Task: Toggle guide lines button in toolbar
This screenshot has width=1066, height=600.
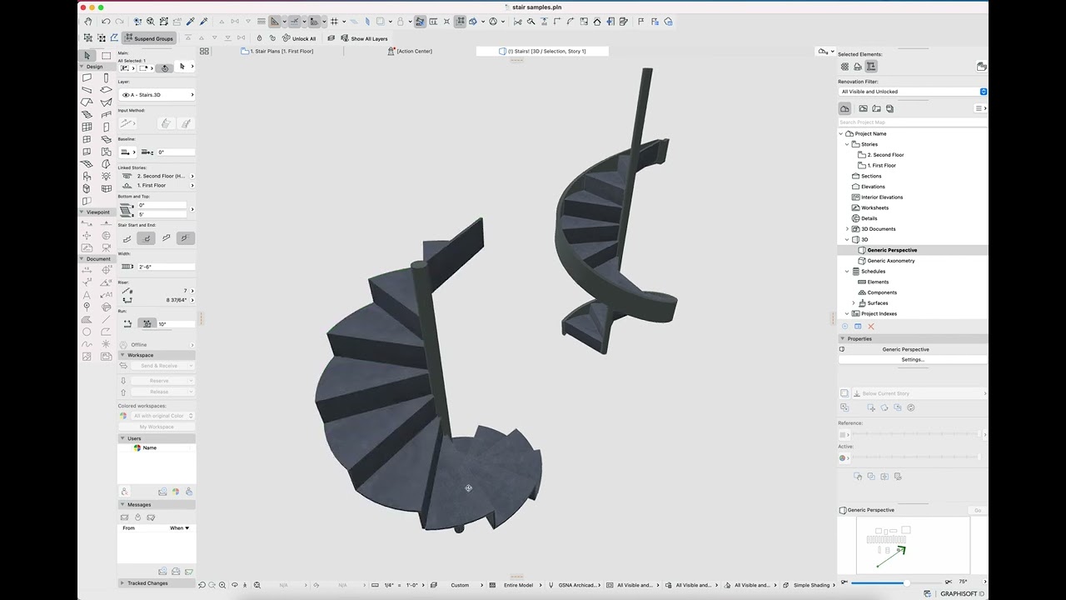Action: point(275,22)
